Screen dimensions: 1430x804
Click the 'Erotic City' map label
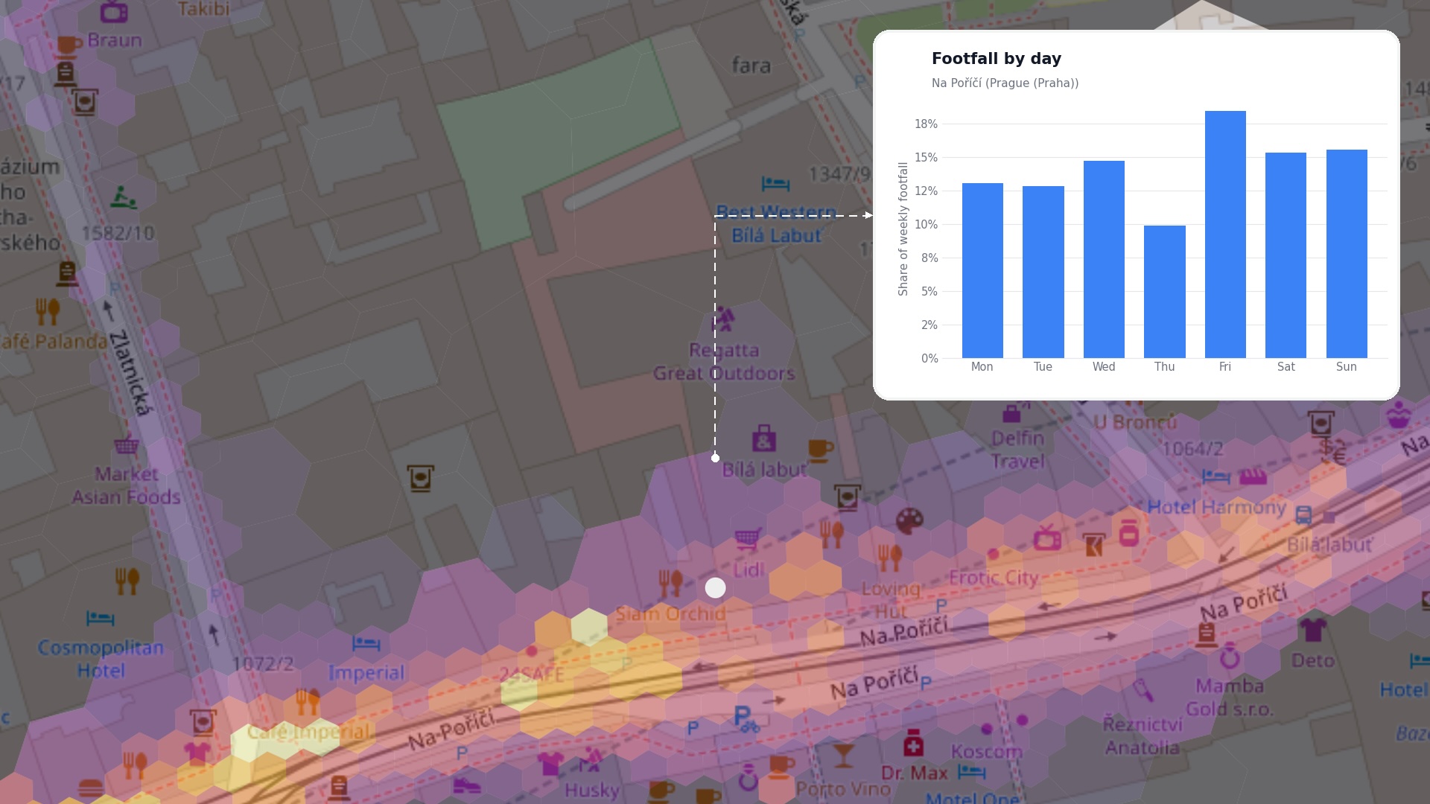point(994,578)
